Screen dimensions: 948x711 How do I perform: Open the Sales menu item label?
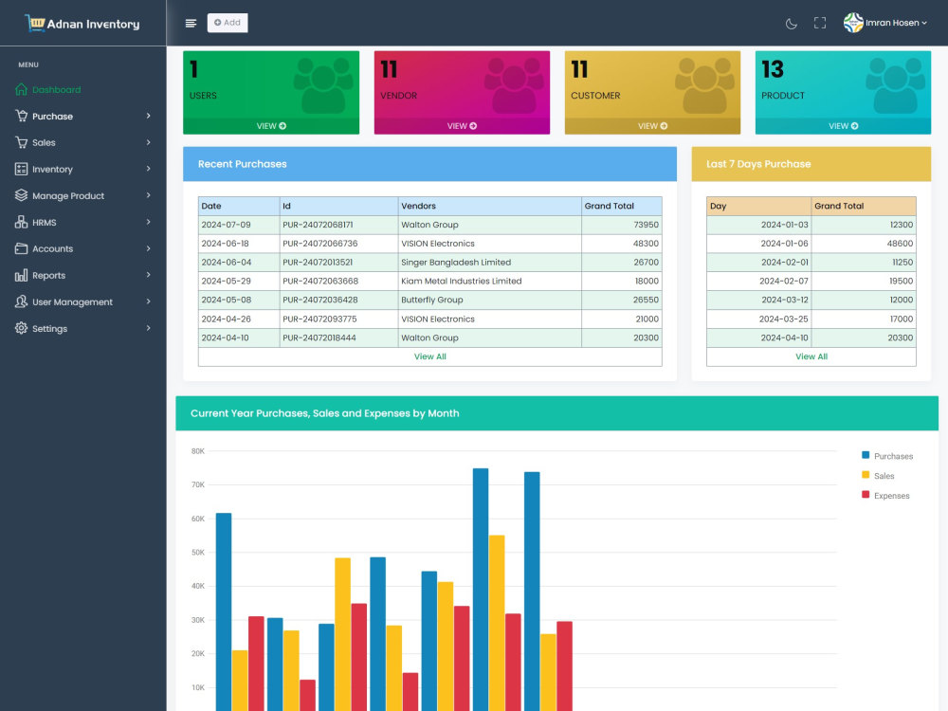point(44,143)
